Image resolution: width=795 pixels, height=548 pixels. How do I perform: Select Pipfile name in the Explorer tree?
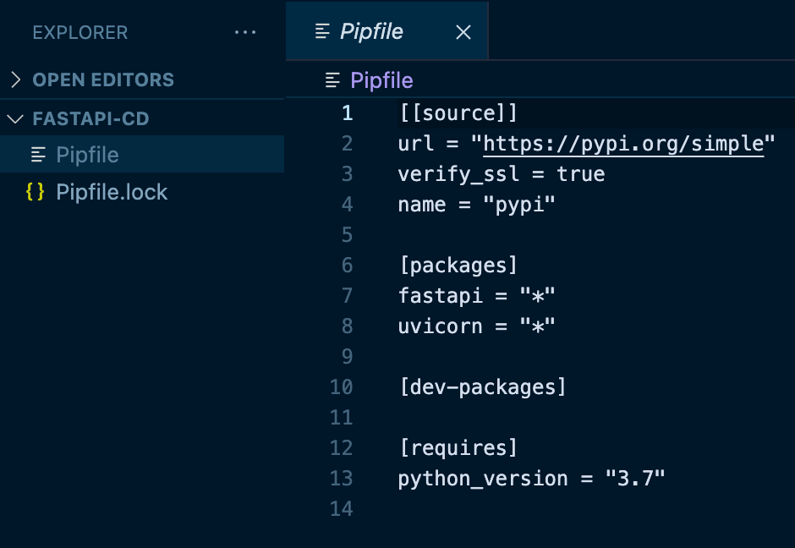point(87,155)
